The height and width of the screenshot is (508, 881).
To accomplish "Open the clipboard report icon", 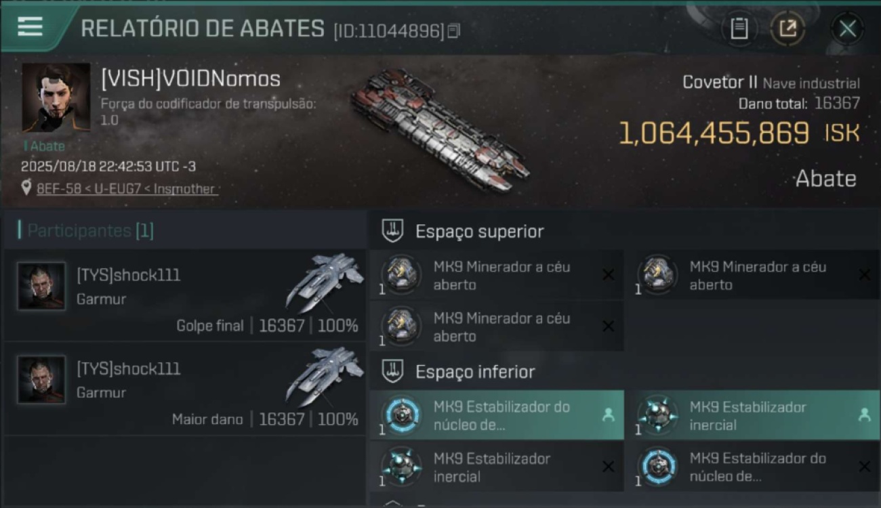I will [739, 28].
